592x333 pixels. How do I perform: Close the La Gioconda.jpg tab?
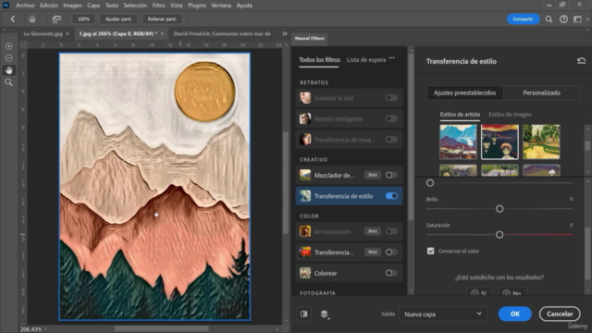click(x=68, y=33)
